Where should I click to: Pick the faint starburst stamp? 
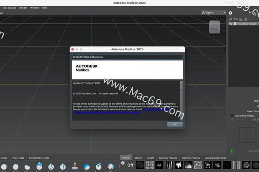(x=217, y=165)
